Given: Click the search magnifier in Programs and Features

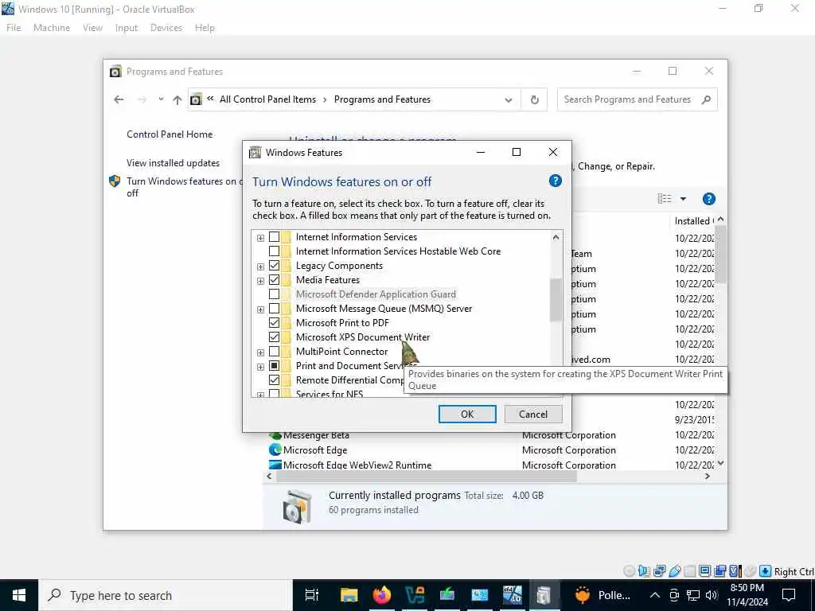Looking at the screenshot, I should point(706,99).
